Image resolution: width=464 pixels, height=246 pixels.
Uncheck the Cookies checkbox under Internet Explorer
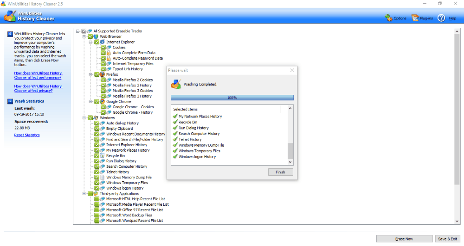tap(103, 47)
